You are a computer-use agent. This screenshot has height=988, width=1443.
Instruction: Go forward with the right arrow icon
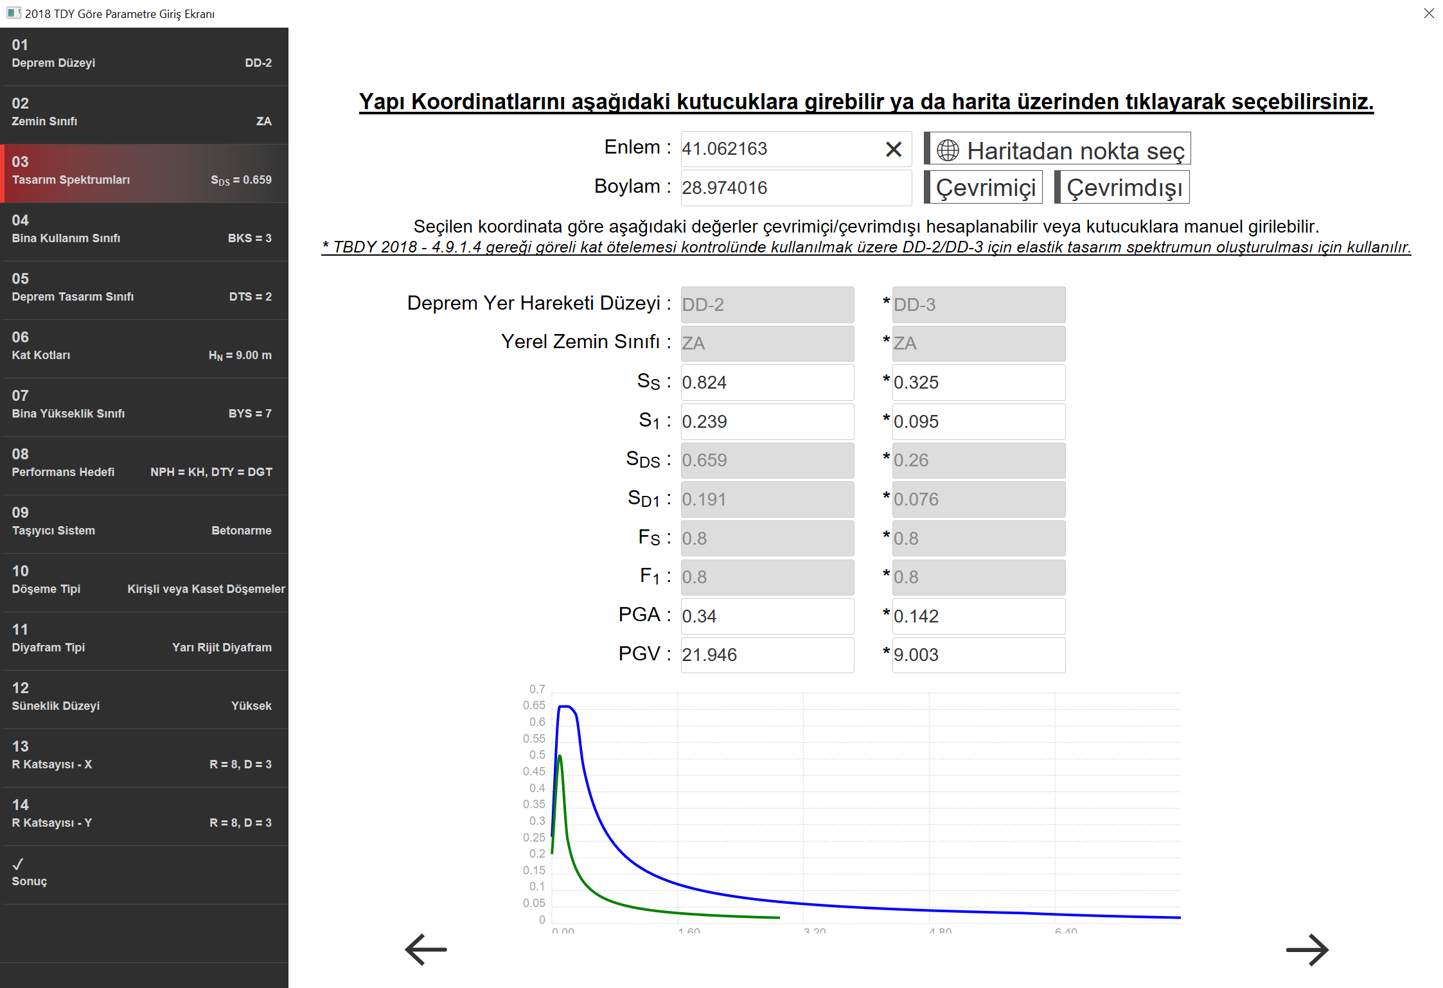pyautogui.click(x=1307, y=949)
